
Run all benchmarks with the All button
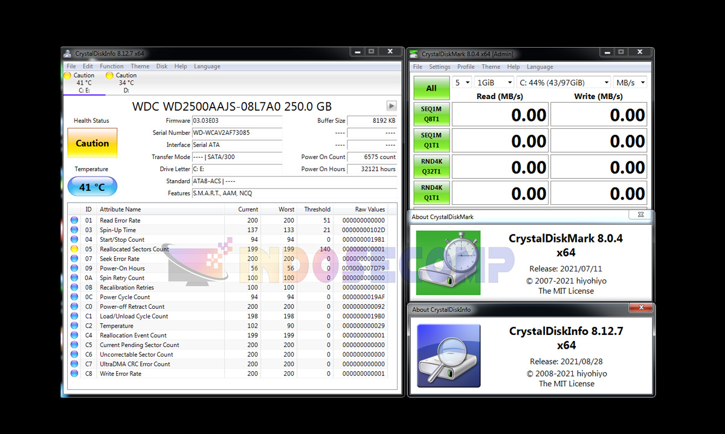[431, 88]
